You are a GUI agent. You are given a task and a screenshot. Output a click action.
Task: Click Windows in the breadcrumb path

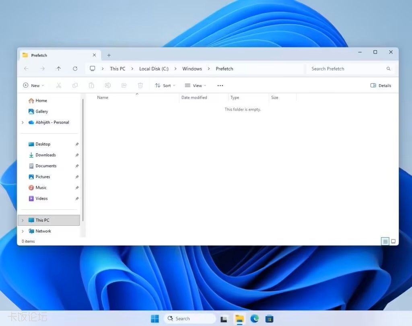point(192,68)
